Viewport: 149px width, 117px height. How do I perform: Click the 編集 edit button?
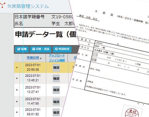tap(22, 49)
